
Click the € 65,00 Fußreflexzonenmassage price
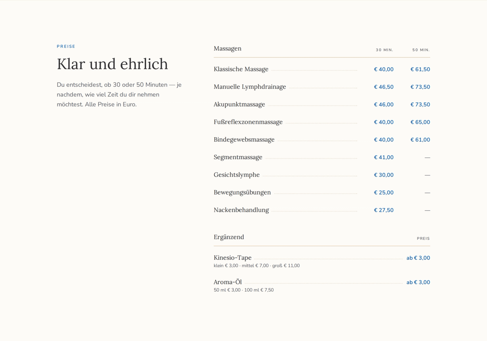[420, 122]
